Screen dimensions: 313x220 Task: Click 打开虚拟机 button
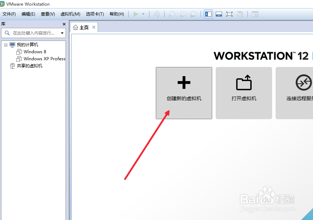244,93
